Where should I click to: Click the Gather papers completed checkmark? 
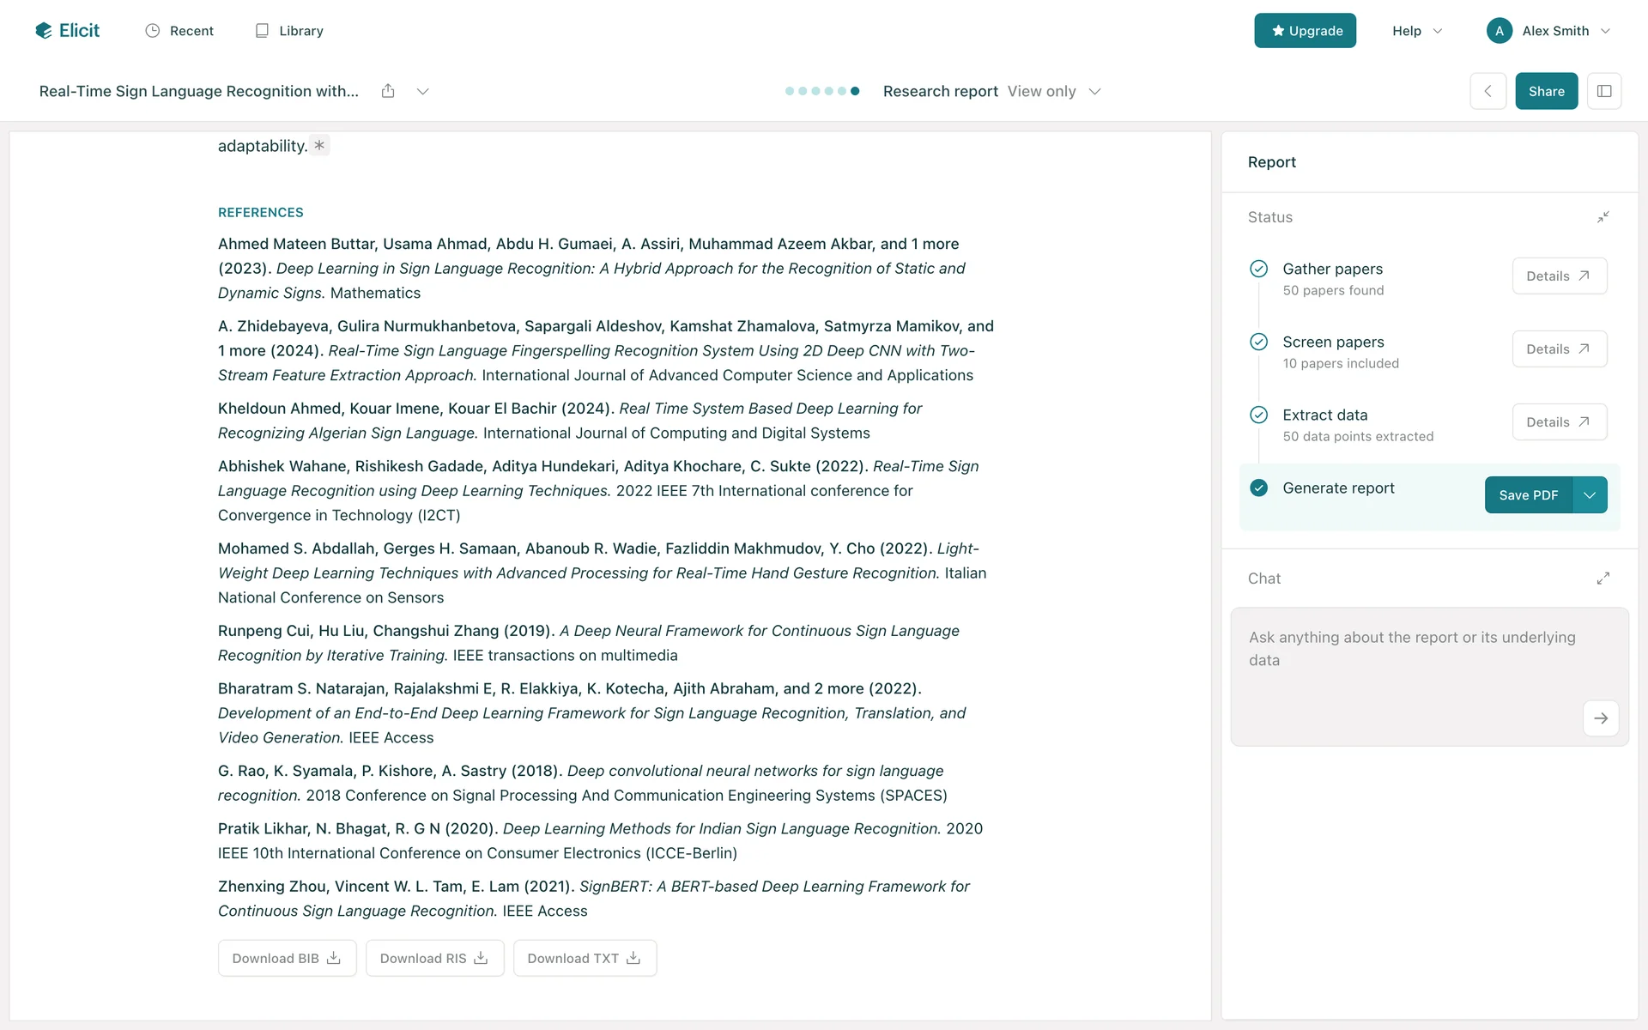click(x=1258, y=269)
